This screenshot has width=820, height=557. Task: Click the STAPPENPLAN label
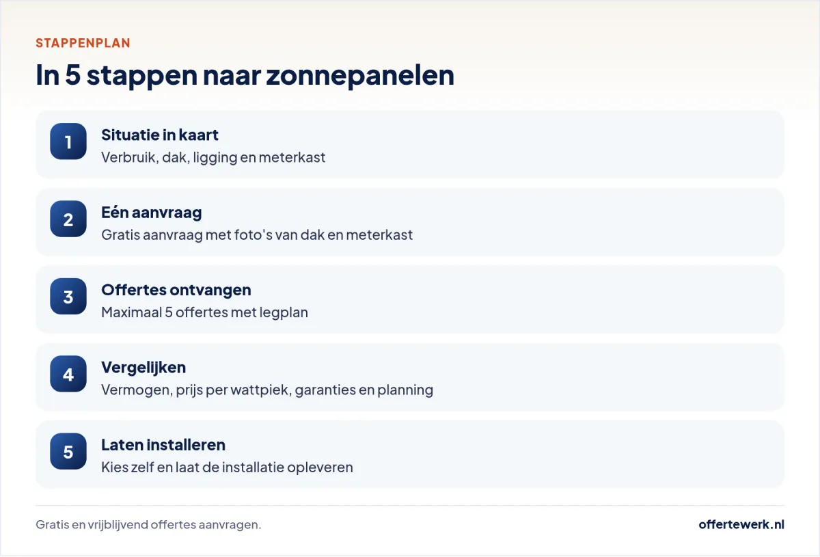[83, 43]
